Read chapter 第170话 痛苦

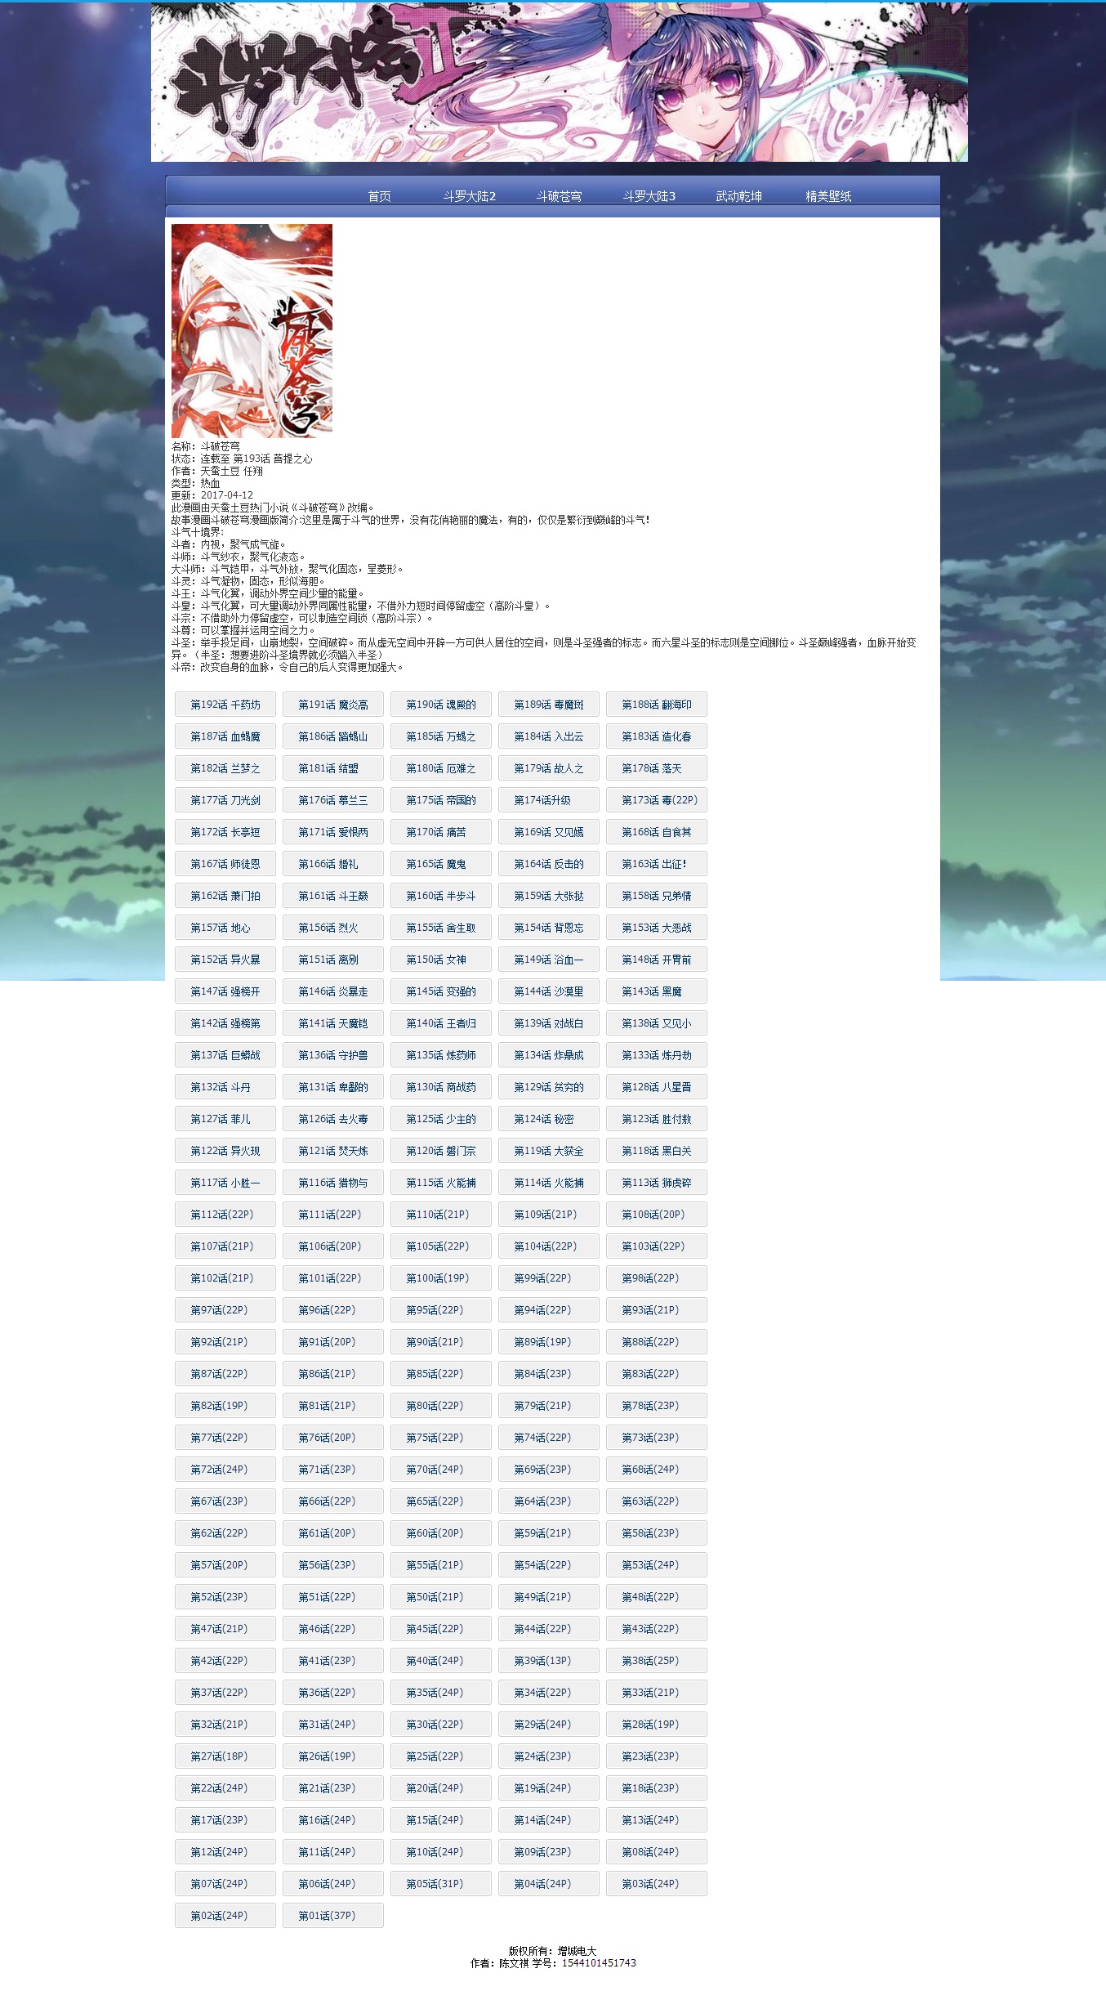click(441, 832)
